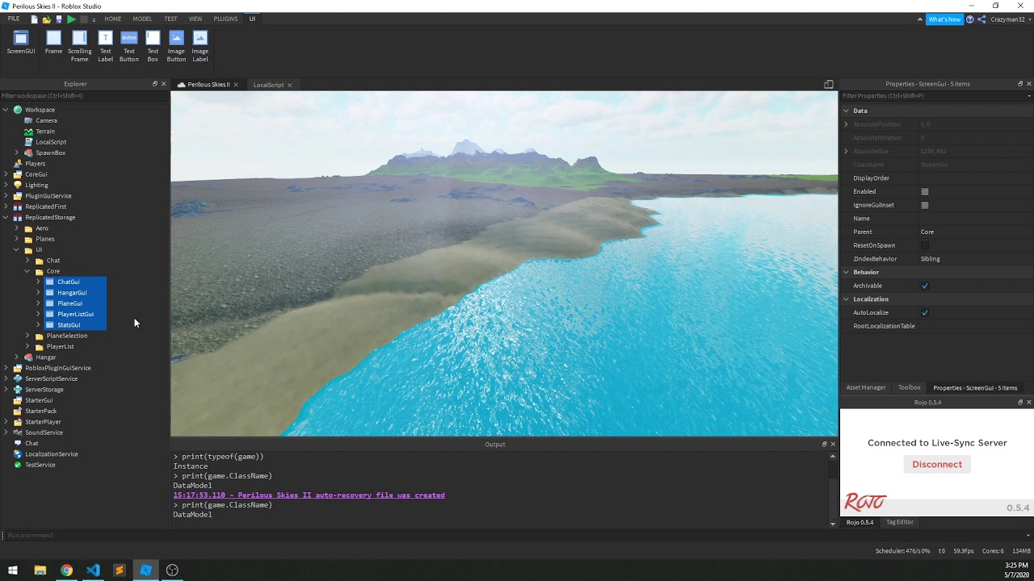Enable the ResetOnSpawn checkbox
1034x581 pixels.
(x=925, y=245)
